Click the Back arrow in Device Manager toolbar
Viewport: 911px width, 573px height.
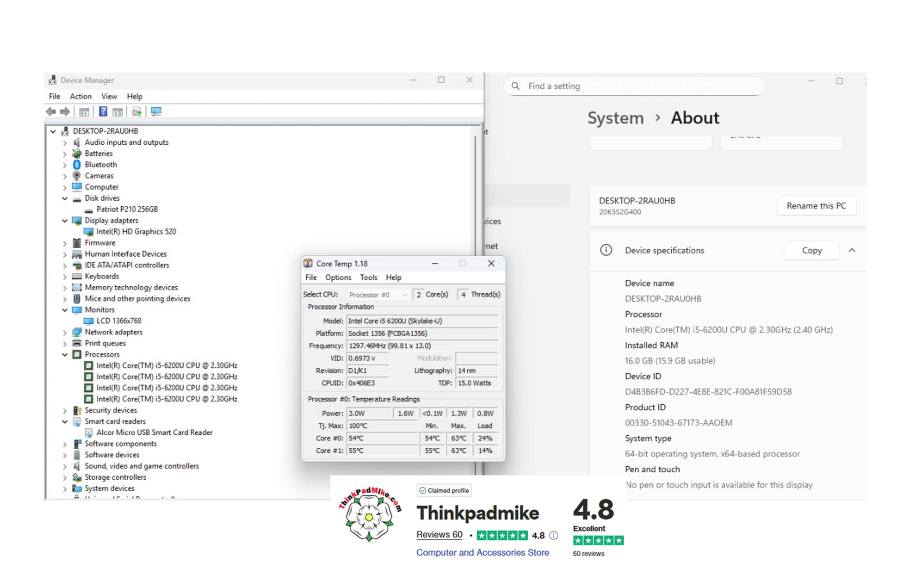point(51,112)
